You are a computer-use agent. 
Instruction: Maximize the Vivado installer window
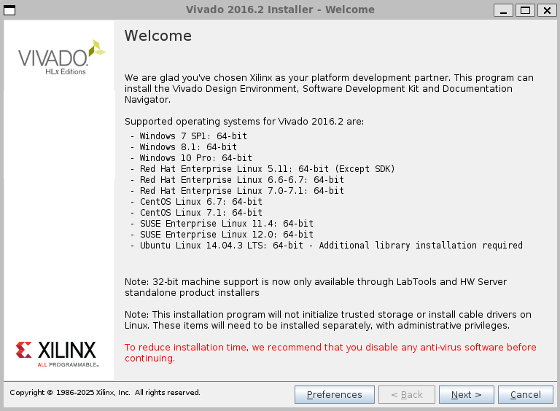click(x=524, y=9)
